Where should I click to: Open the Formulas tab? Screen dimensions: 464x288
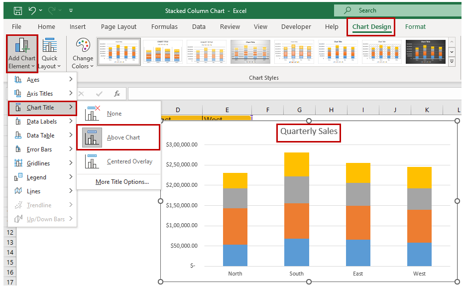click(x=164, y=27)
